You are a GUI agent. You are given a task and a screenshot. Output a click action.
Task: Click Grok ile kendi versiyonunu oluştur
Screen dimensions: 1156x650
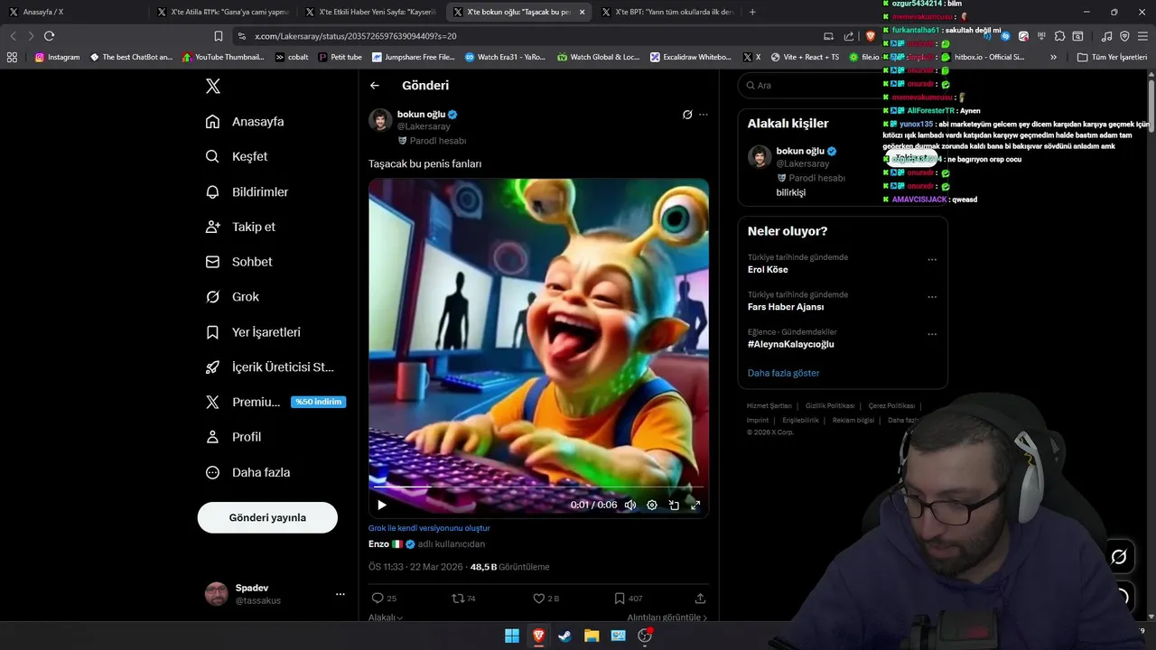[429, 528]
